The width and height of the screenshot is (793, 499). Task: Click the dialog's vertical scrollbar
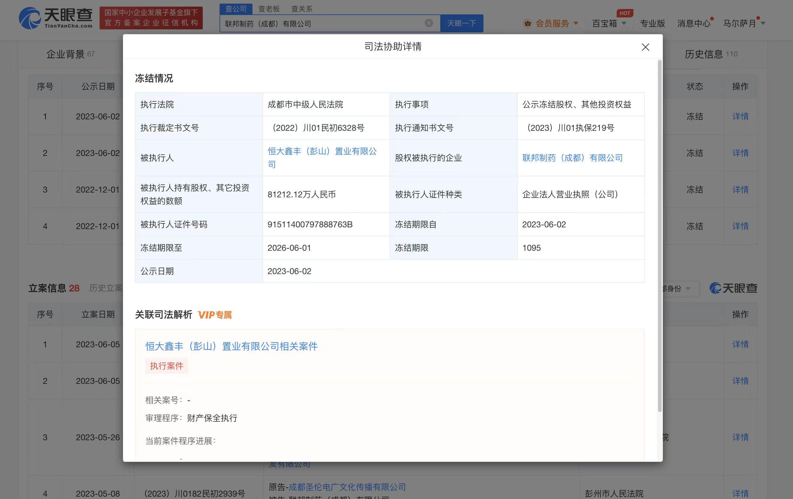tap(659, 235)
